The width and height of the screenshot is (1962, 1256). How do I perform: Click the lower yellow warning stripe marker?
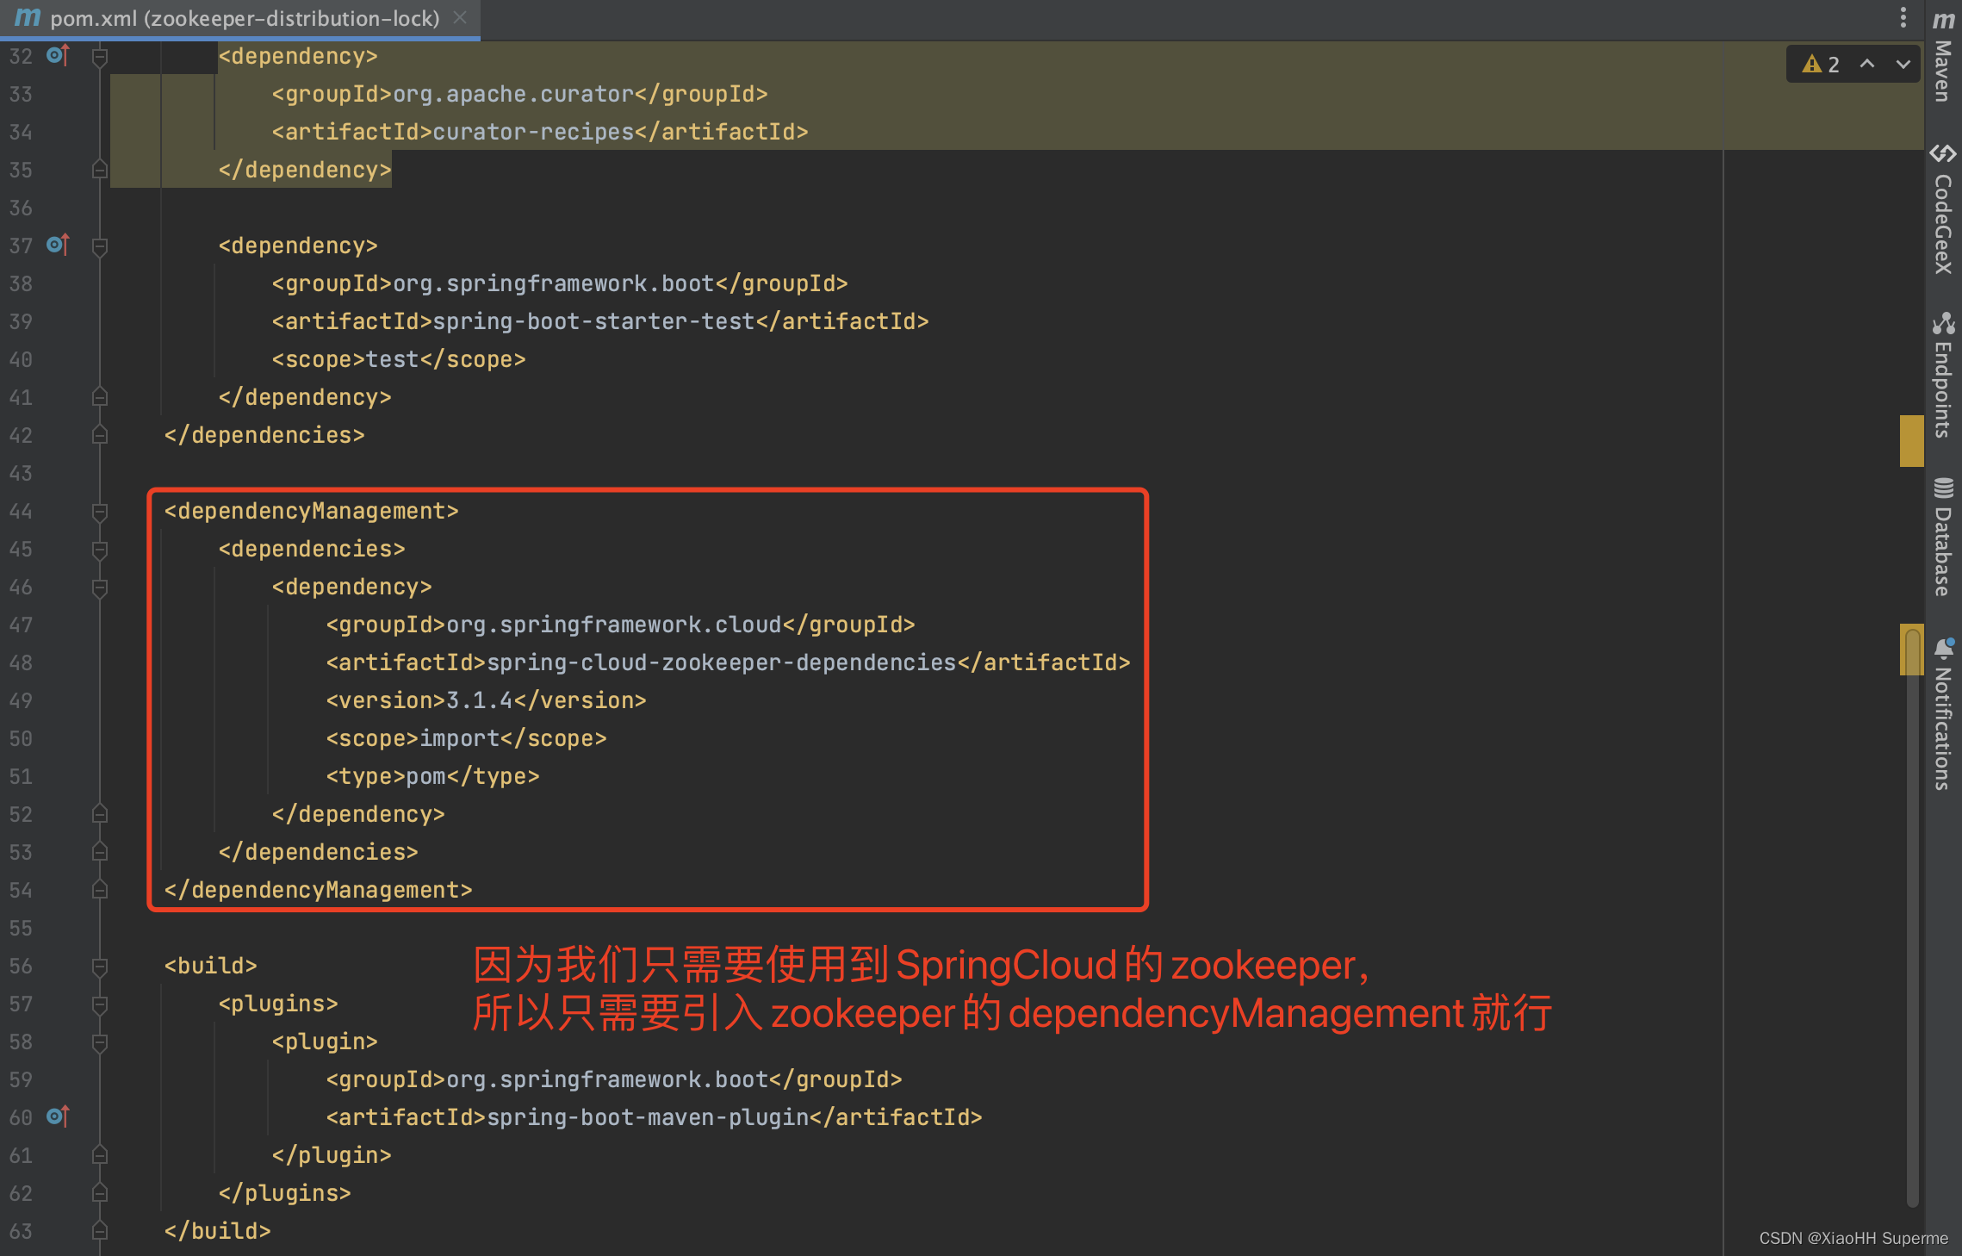tap(1911, 649)
